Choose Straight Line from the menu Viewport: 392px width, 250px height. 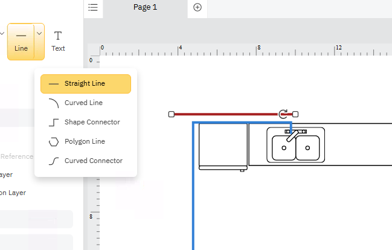(x=86, y=84)
